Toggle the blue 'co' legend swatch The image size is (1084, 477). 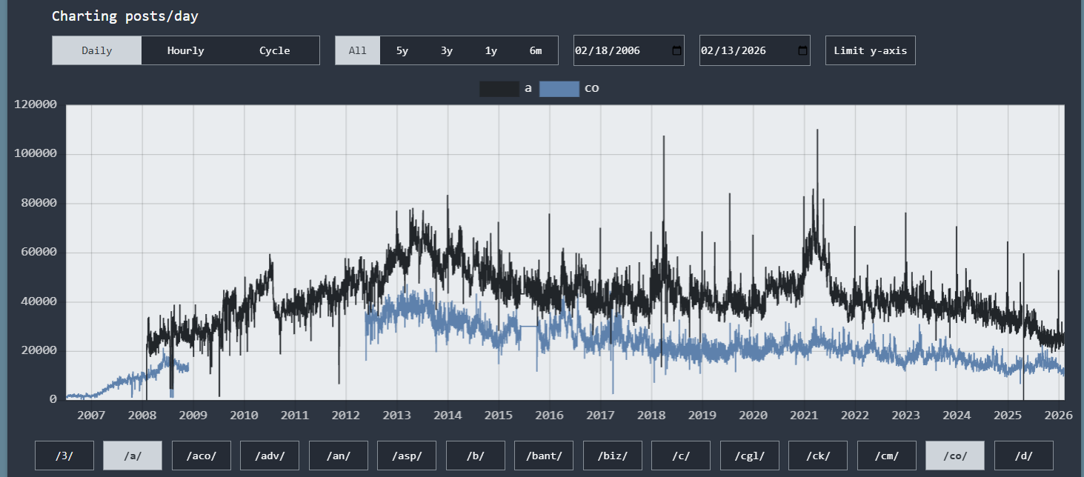[x=559, y=89]
